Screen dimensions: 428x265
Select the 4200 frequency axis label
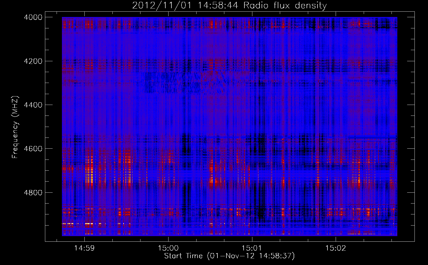click(33, 61)
